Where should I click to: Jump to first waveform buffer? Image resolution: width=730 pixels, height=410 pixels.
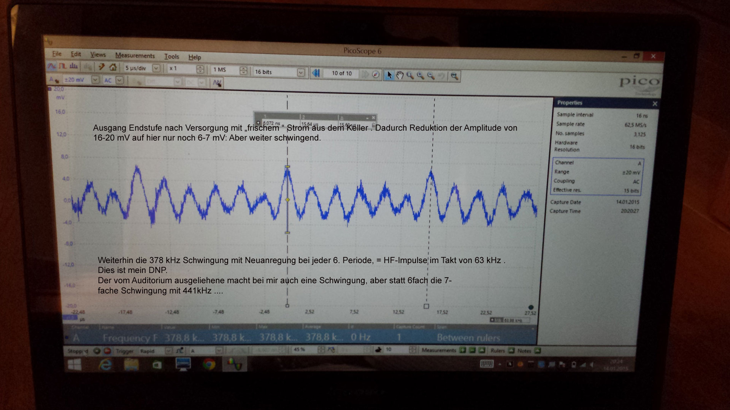[x=316, y=73]
